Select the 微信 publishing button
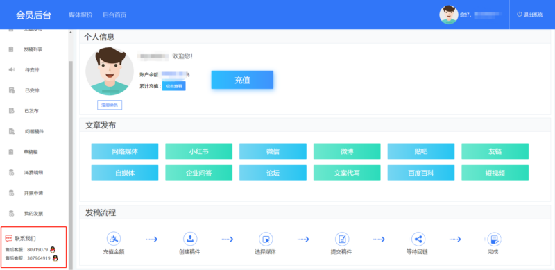The image size is (555, 270). [x=273, y=151]
